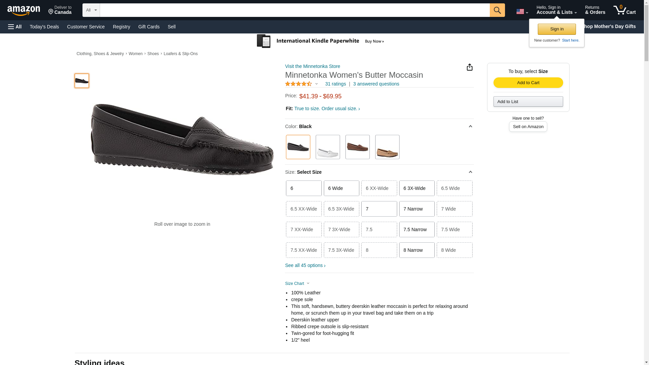Viewport: 649px width, 365px height.
Task: Click the share icon near title
Action: pyautogui.click(x=470, y=67)
